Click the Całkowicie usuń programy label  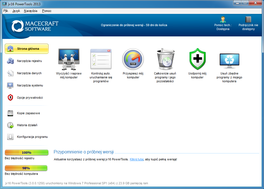[x=165, y=77]
